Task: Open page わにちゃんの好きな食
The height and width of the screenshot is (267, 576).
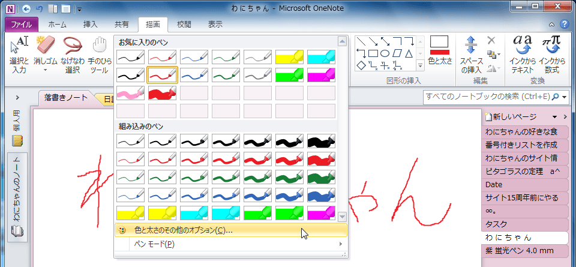Action: point(524,131)
